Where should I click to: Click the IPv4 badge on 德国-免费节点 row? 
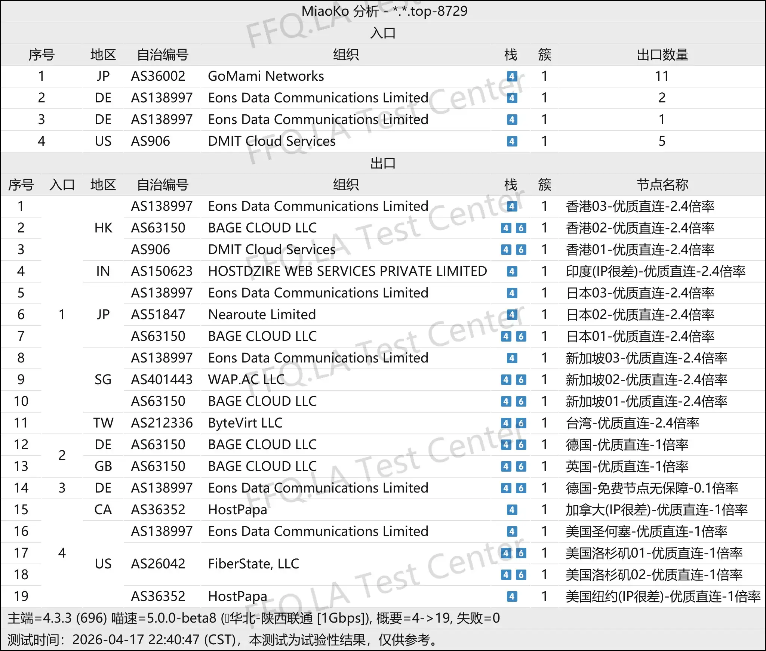point(507,488)
